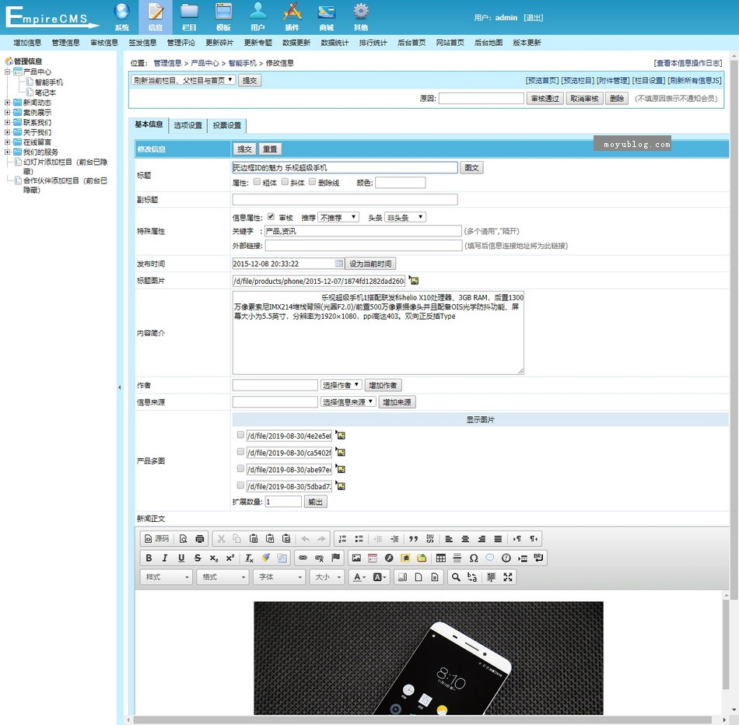Screen dimensions: 739x725
Task: Open the 用户 users section
Action: click(x=257, y=17)
